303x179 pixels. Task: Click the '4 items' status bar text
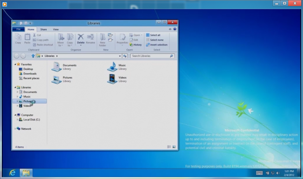pos(20,147)
